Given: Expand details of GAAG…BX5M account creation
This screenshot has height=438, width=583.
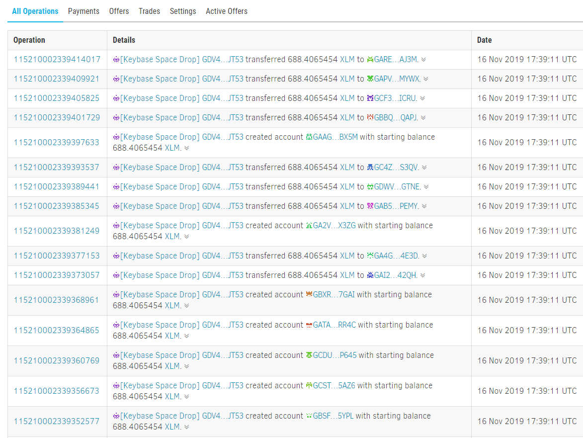Looking at the screenshot, I should [187, 148].
